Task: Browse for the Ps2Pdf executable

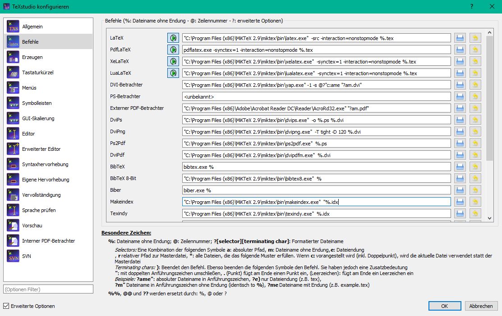Action: (460, 144)
